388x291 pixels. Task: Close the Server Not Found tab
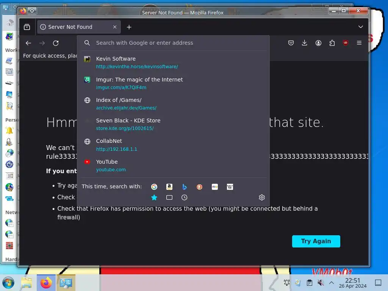[115, 27]
